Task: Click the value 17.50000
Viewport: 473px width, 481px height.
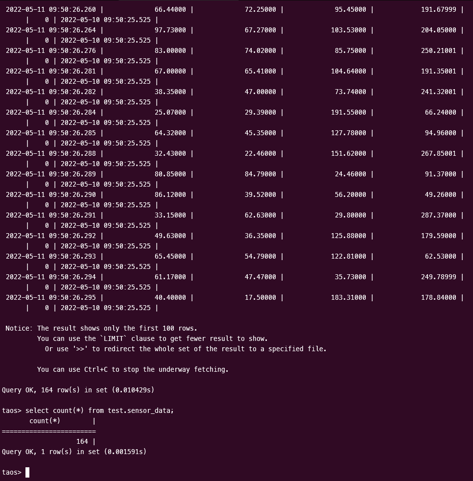Action: point(260,297)
